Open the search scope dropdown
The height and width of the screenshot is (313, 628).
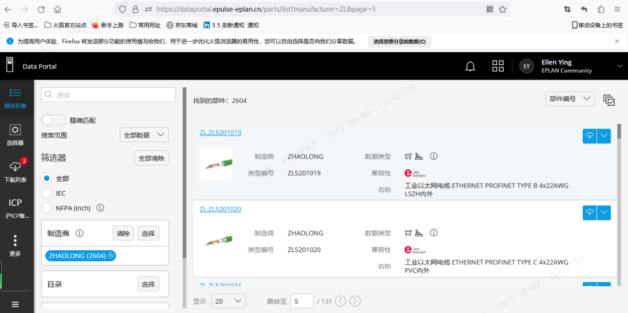tap(144, 135)
